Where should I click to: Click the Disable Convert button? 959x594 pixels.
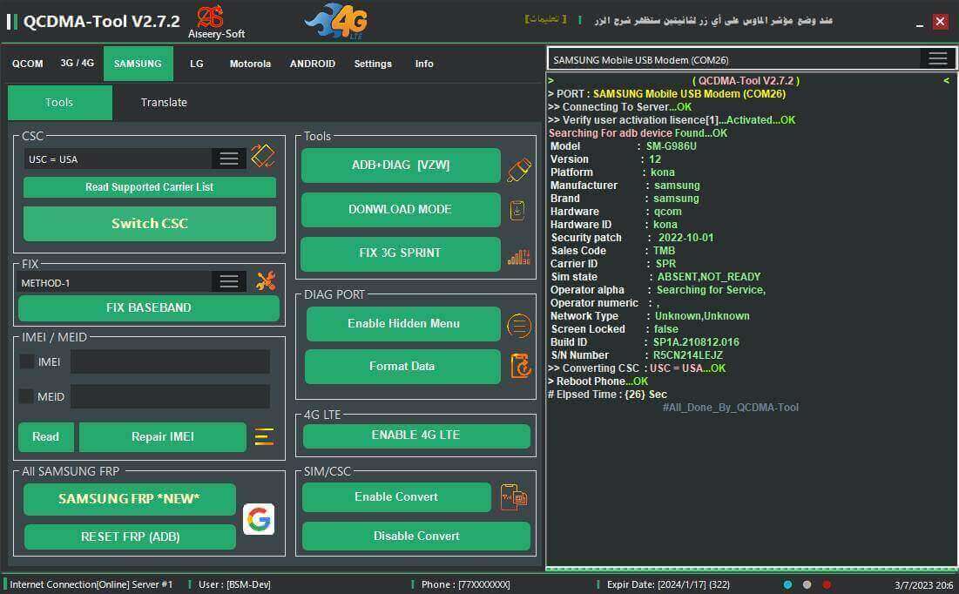pos(416,537)
